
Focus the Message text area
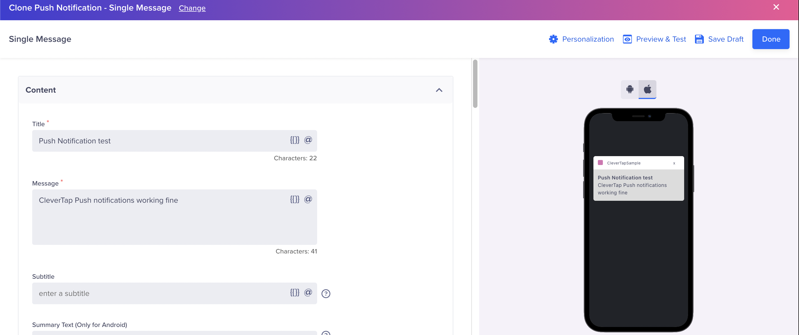[174, 217]
